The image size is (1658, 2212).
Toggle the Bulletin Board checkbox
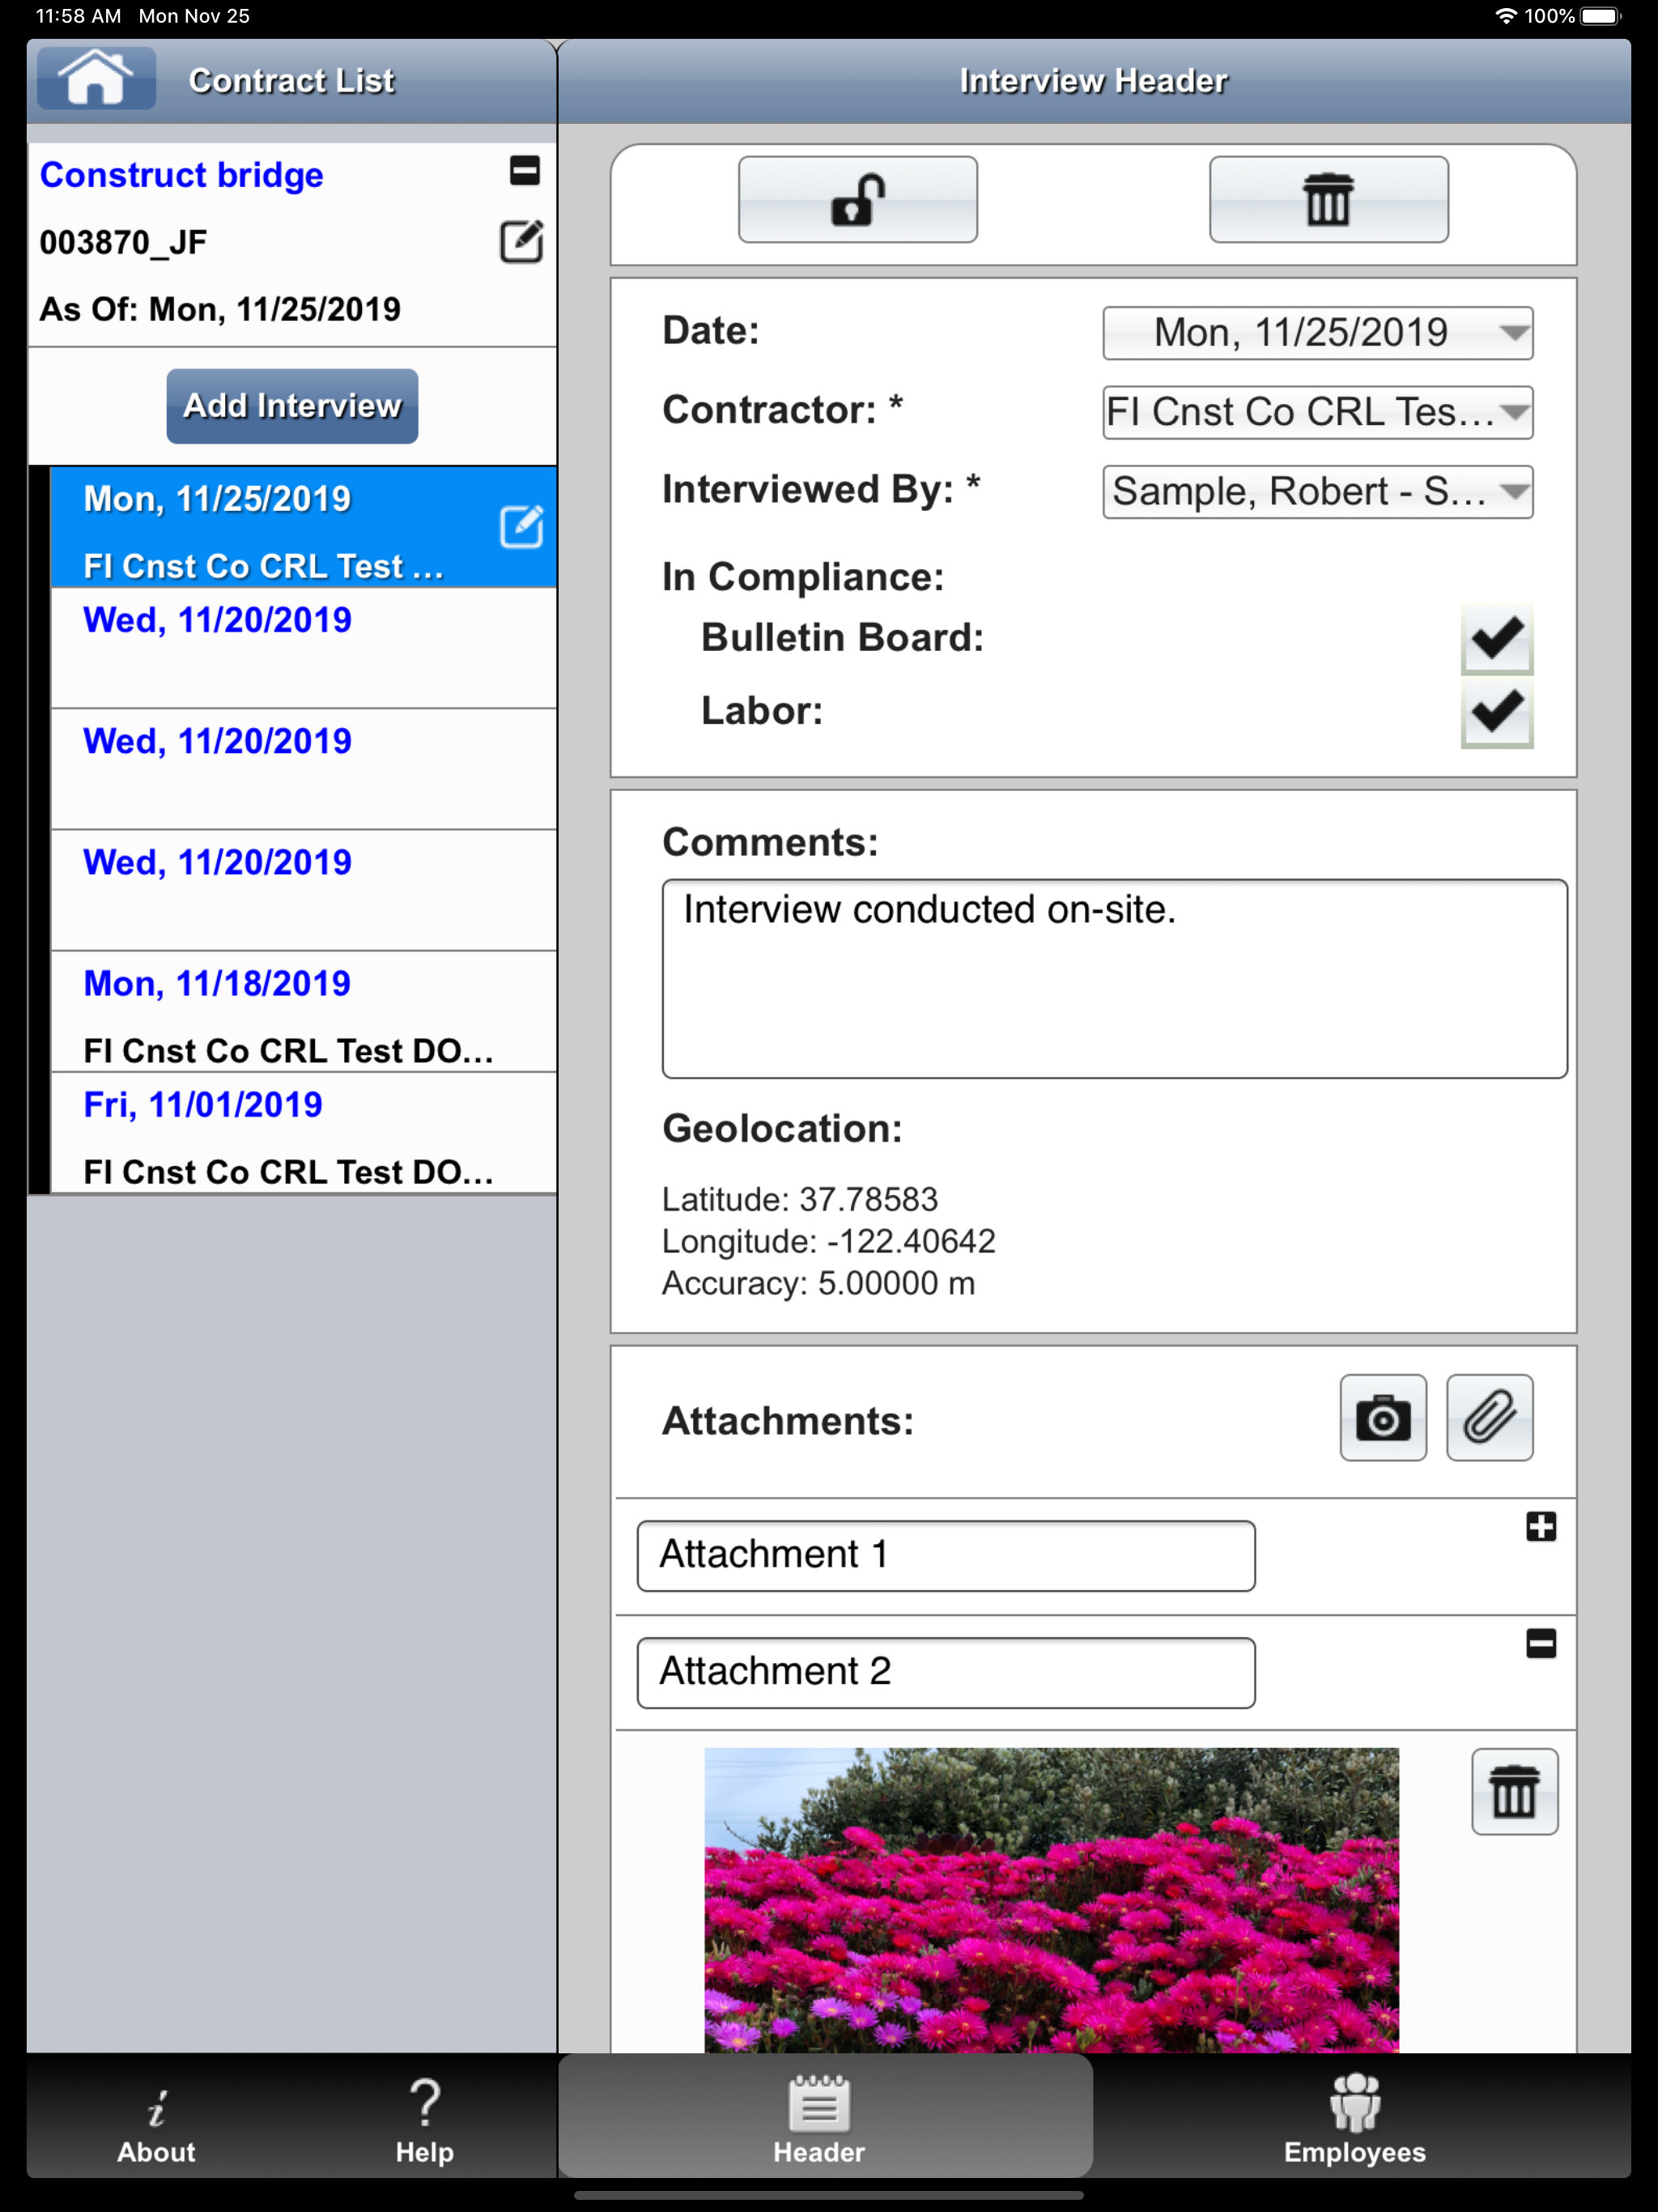1496,639
